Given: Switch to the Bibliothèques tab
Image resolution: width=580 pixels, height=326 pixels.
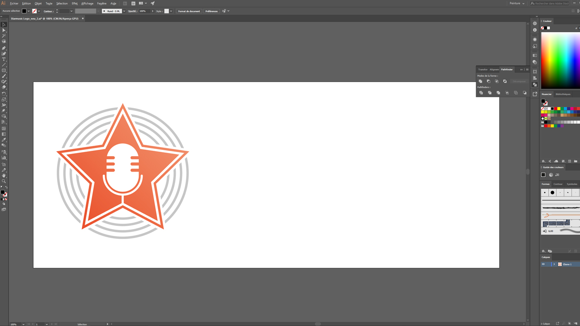Looking at the screenshot, I should coord(563,94).
